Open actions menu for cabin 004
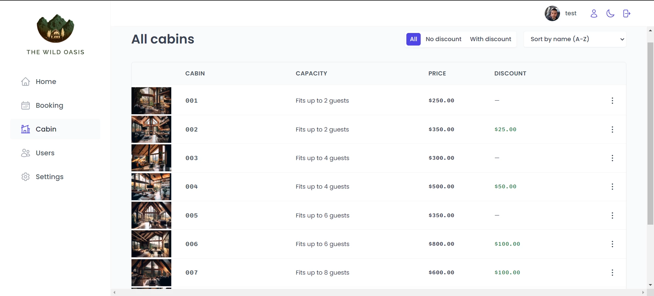This screenshot has width=654, height=296. (x=612, y=187)
